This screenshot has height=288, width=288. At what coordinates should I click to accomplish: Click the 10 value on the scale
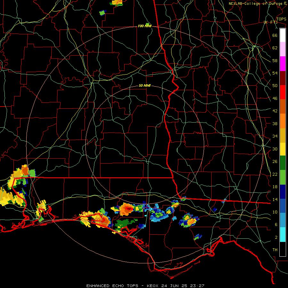[275, 212]
